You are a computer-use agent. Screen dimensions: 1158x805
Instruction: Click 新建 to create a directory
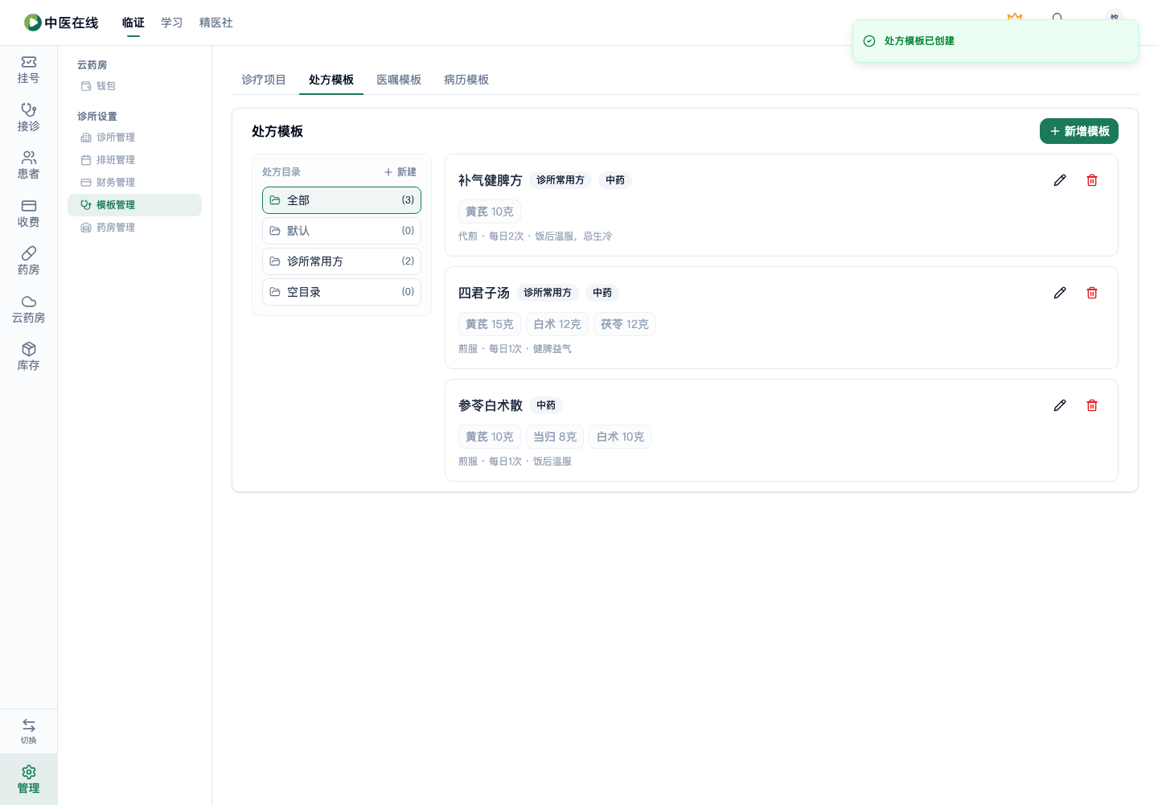point(400,172)
